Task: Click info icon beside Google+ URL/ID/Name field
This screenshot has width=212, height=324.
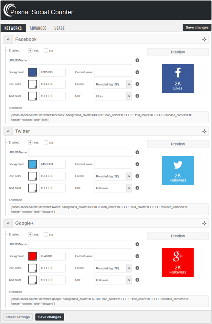Action: [x=137, y=244]
